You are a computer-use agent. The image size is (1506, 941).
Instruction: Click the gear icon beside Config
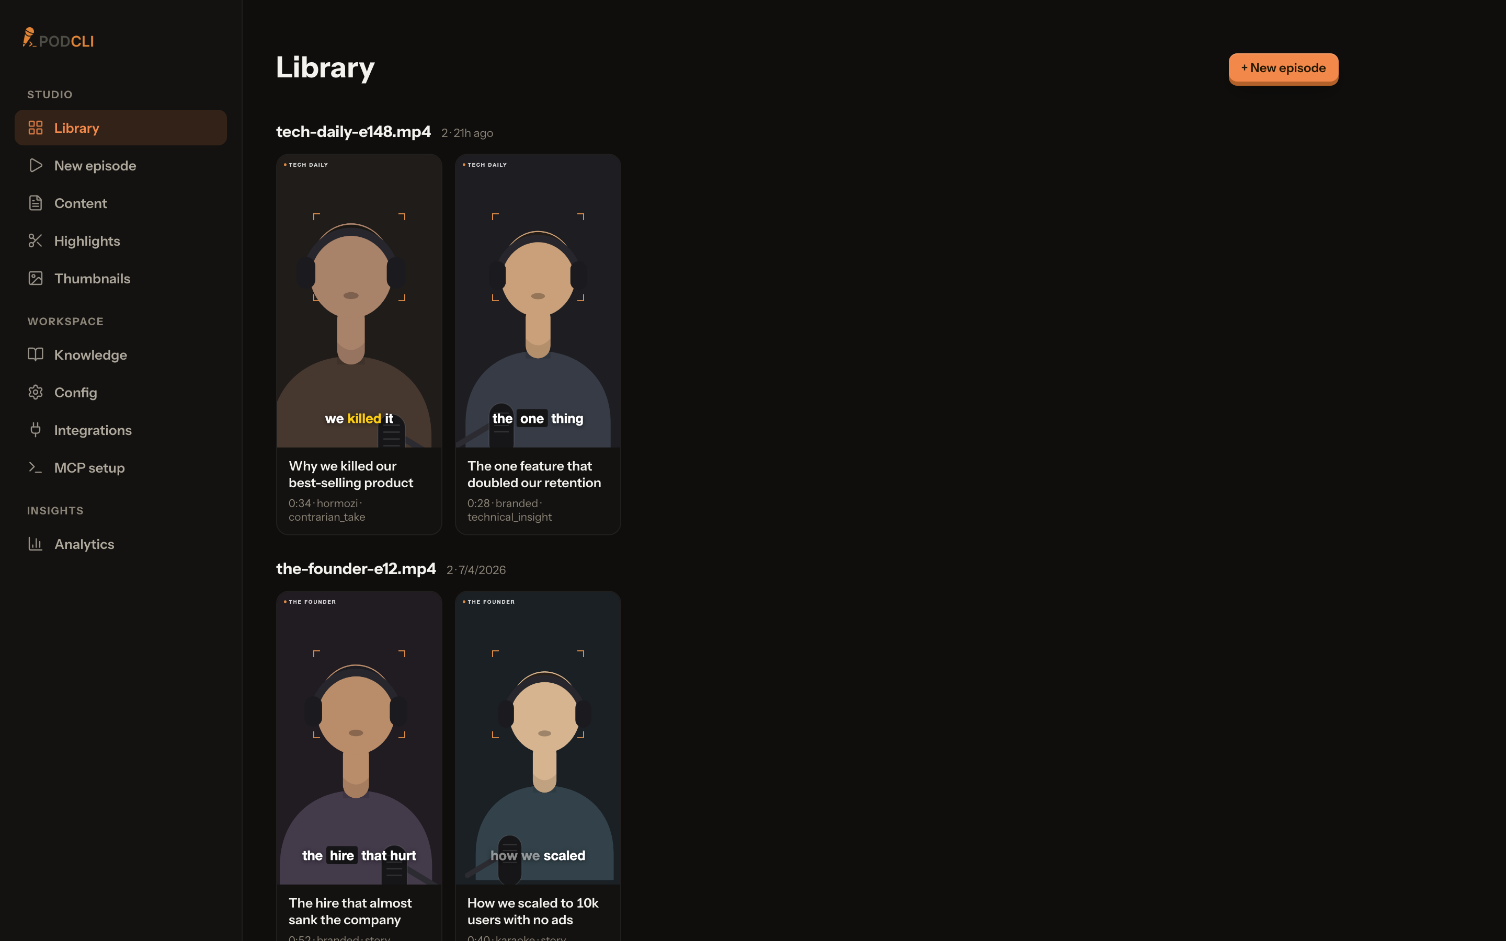[x=36, y=392]
